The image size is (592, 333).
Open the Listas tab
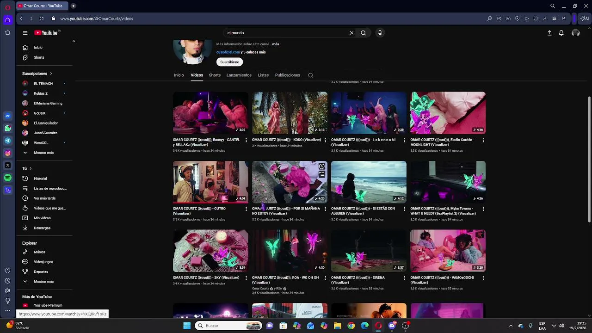[x=263, y=75]
